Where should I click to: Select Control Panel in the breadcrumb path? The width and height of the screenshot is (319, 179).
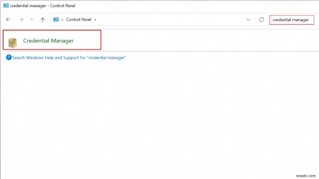click(x=79, y=19)
